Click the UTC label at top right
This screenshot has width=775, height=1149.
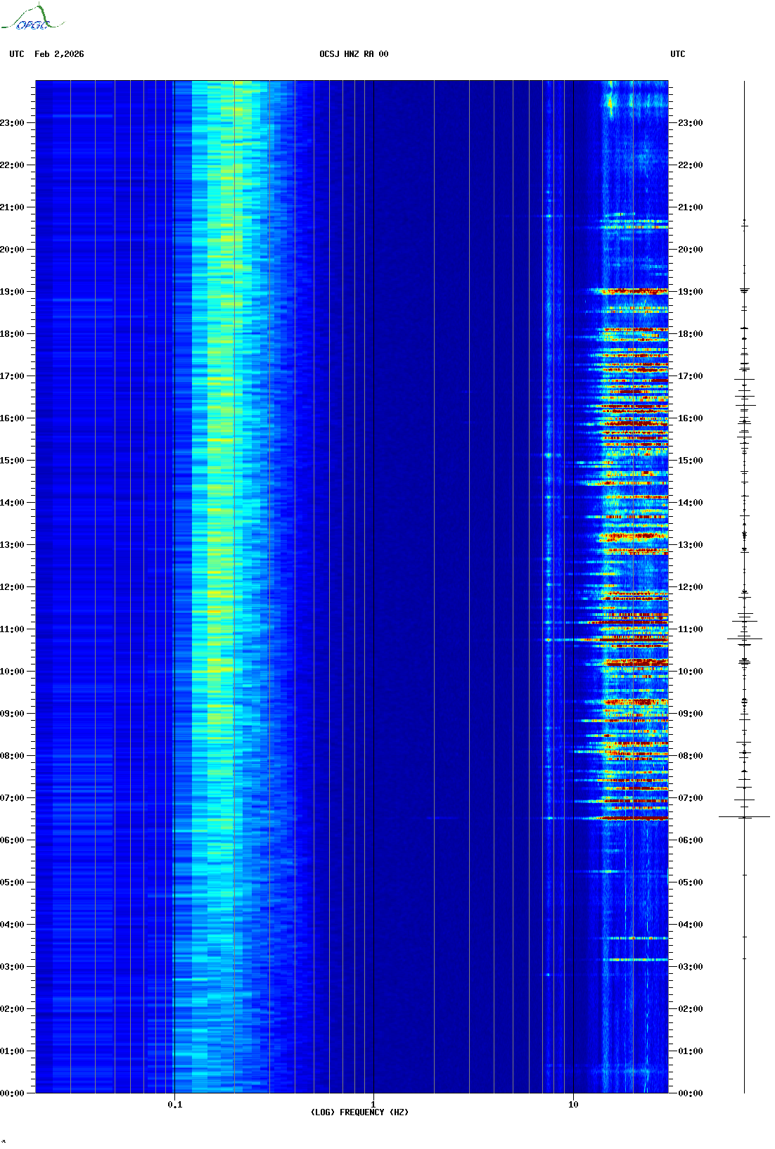point(677,54)
